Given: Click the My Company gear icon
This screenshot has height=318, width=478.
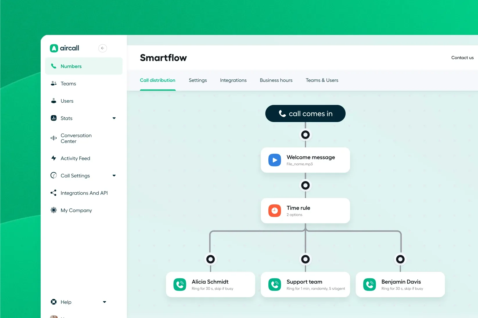Looking at the screenshot, I should coord(54,210).
